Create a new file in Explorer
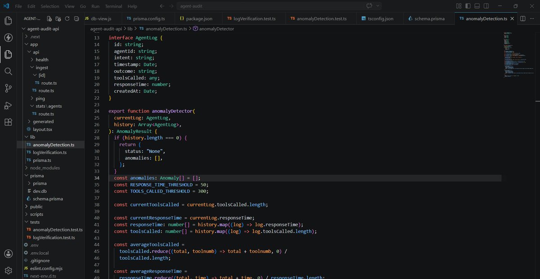Viewport: 540px width, 279px height. 49,19
